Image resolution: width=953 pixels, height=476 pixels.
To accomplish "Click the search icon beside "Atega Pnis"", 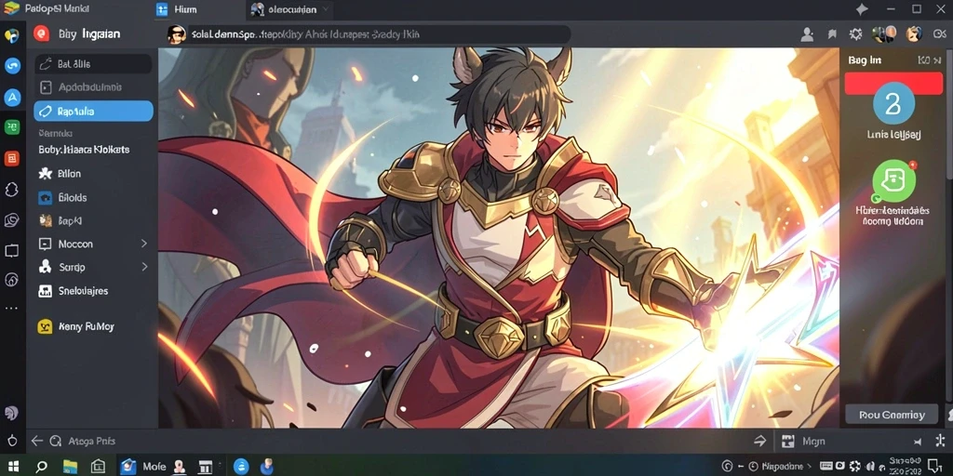I will pyautogui.click(x=55, y=442).
